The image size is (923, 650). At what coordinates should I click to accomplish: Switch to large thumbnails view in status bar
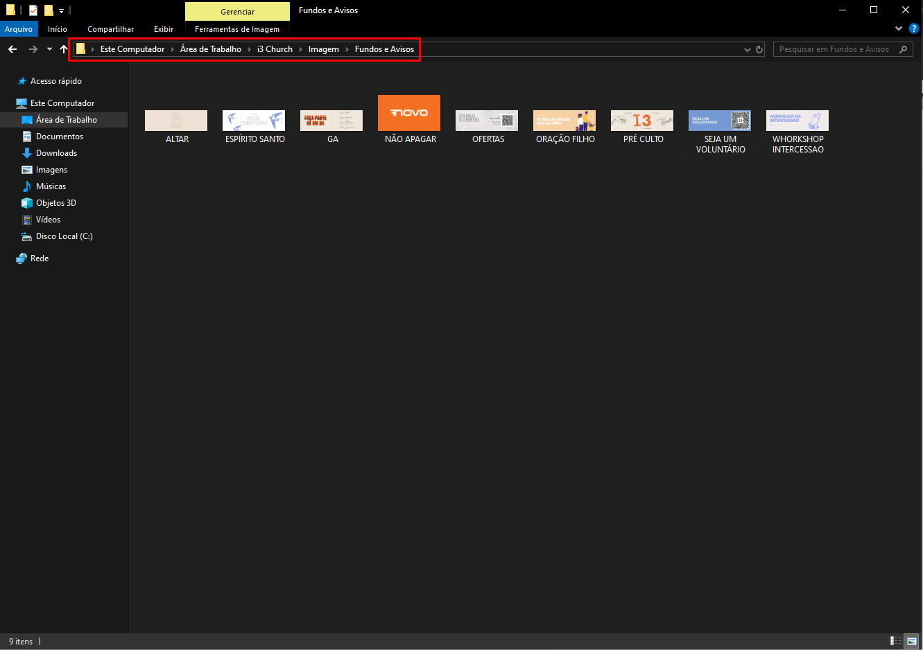pyautogui.click(x=912, y=641)
